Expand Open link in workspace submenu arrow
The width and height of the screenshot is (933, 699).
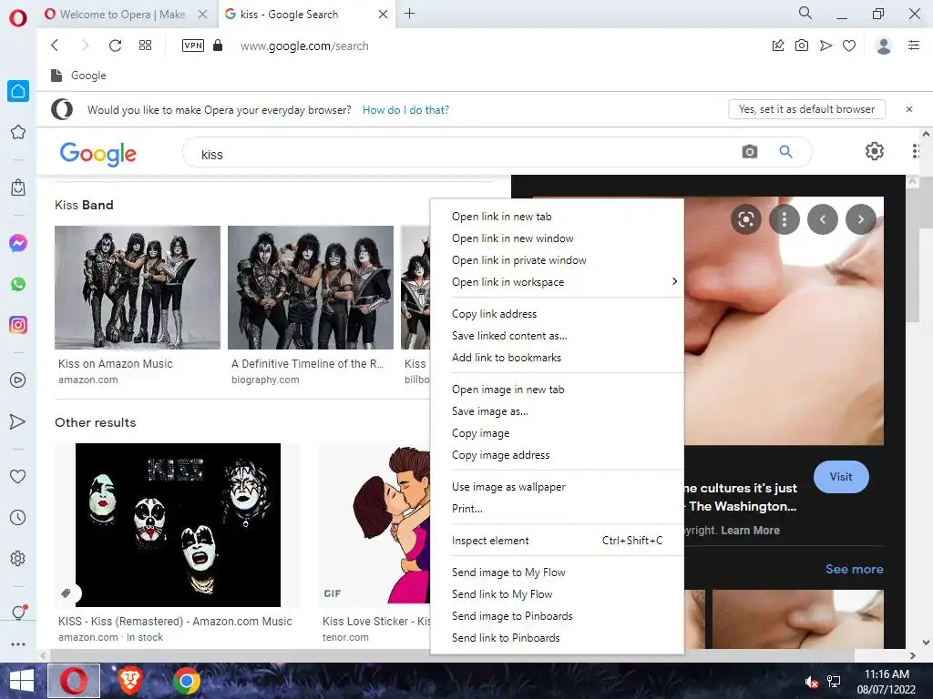coord(674,281)
